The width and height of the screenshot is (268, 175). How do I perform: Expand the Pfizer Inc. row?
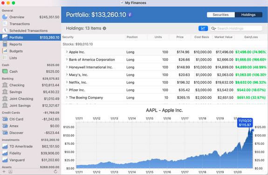pyautogui.click(x=67, y=90)
